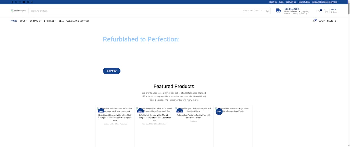Image resolution: width=350 pixels, height=147 pixels.
Task: Click the Posturite headrest black product image
Action: tap(194, 110)
